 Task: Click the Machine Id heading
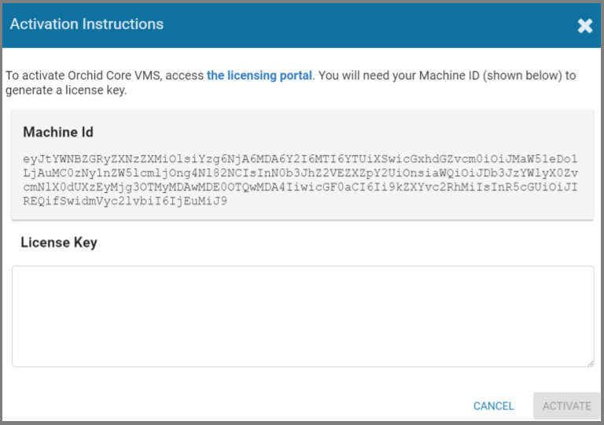[58, 132]
